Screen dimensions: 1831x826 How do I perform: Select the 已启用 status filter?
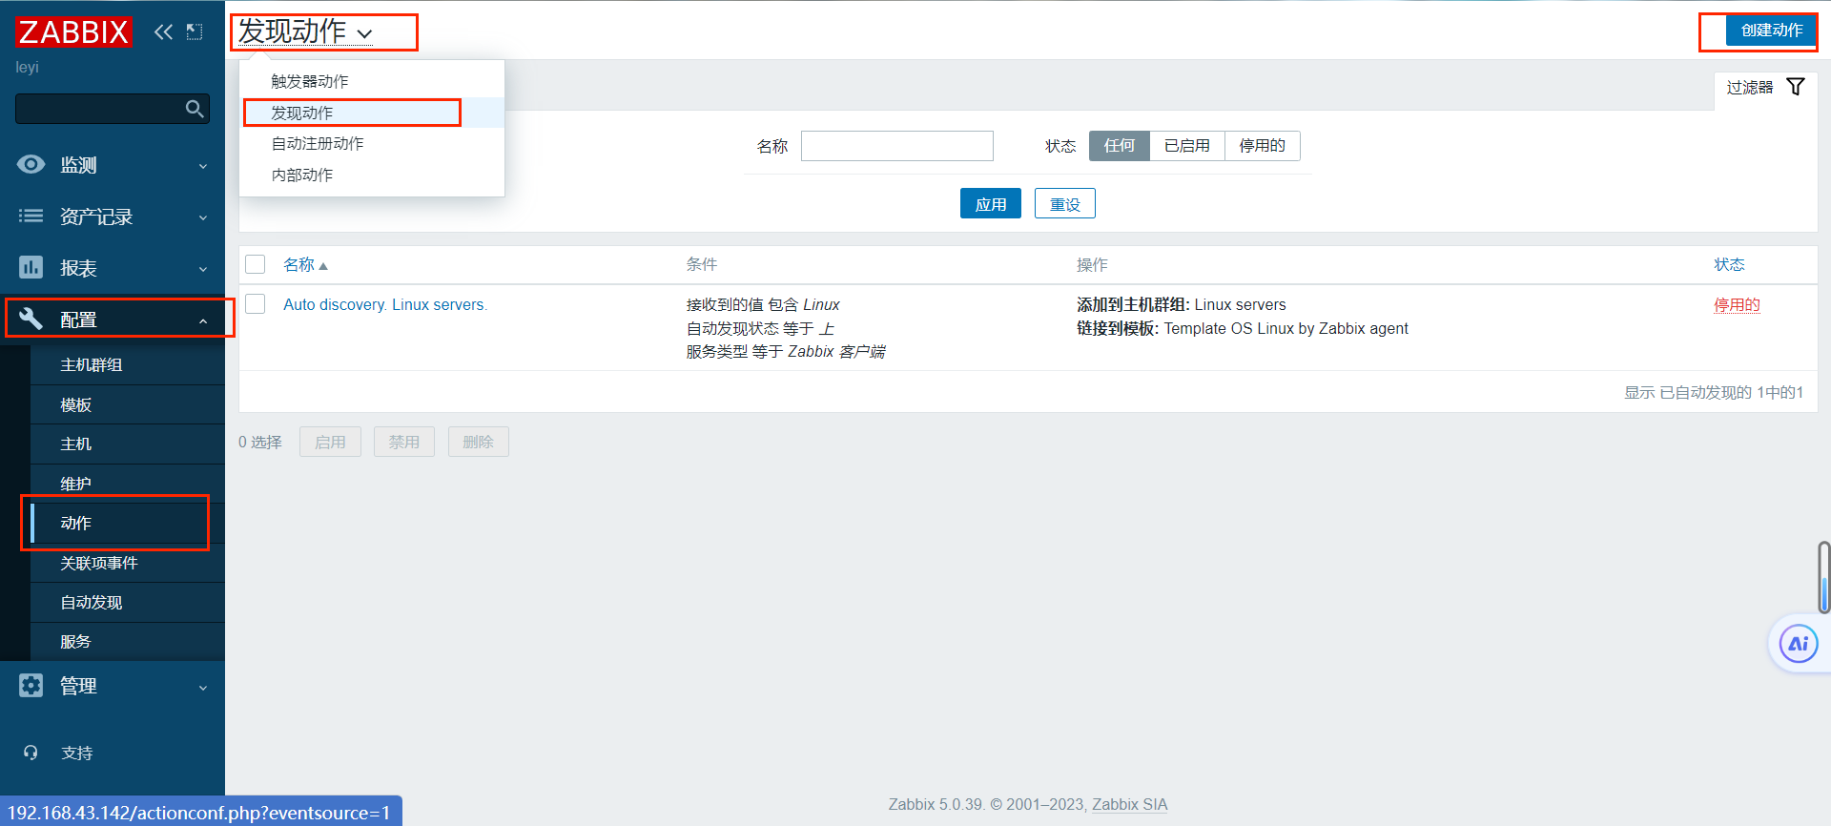(x=1187, y=146)
